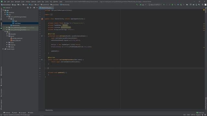Collapse the layout folder
207x116 pixels.
pyautogui.click(x=7, y=36)
